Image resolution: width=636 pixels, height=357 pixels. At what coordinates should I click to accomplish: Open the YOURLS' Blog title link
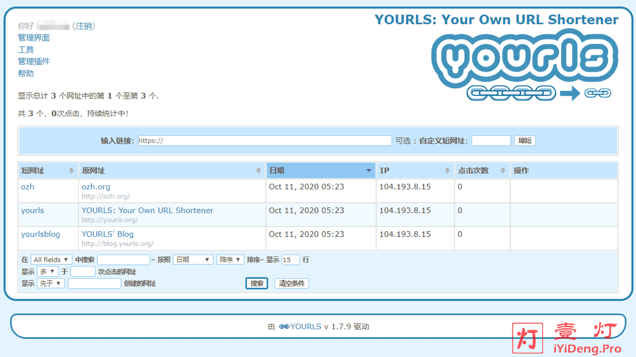pyautogui.click(x=107, y=235)
